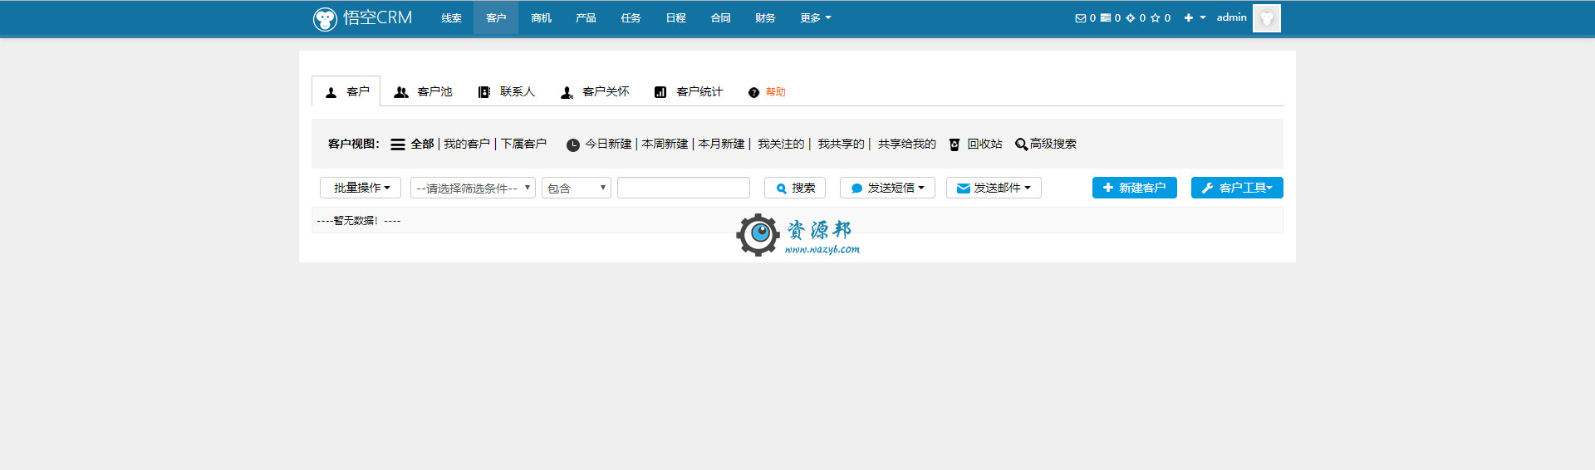Open the 包含 condition dropdown
This screenshot has height=470, width=1595.
click(x=577, y=188)
